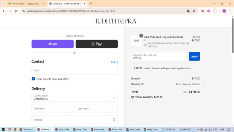Select the Checkout - Judith Ripka tab
The image size is (234, 132).
tap(67, 4)
